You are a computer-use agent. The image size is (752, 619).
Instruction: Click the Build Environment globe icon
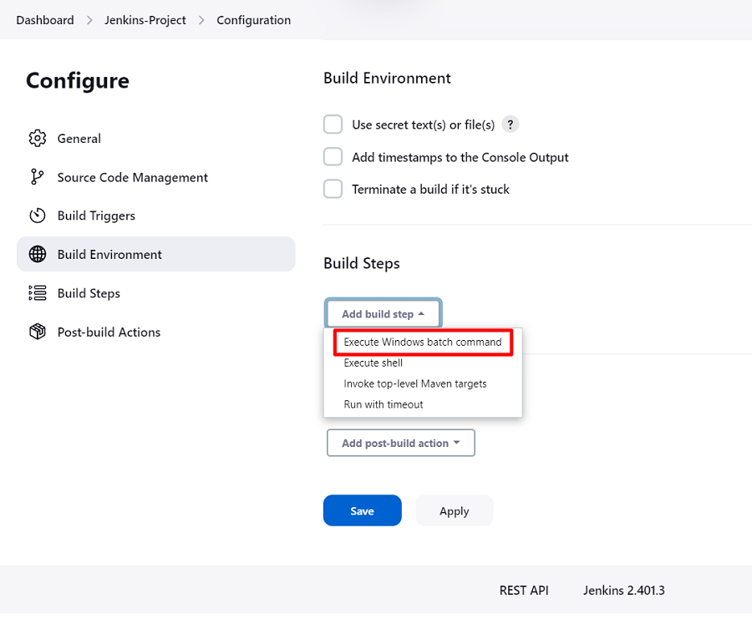tap(37, 255)
